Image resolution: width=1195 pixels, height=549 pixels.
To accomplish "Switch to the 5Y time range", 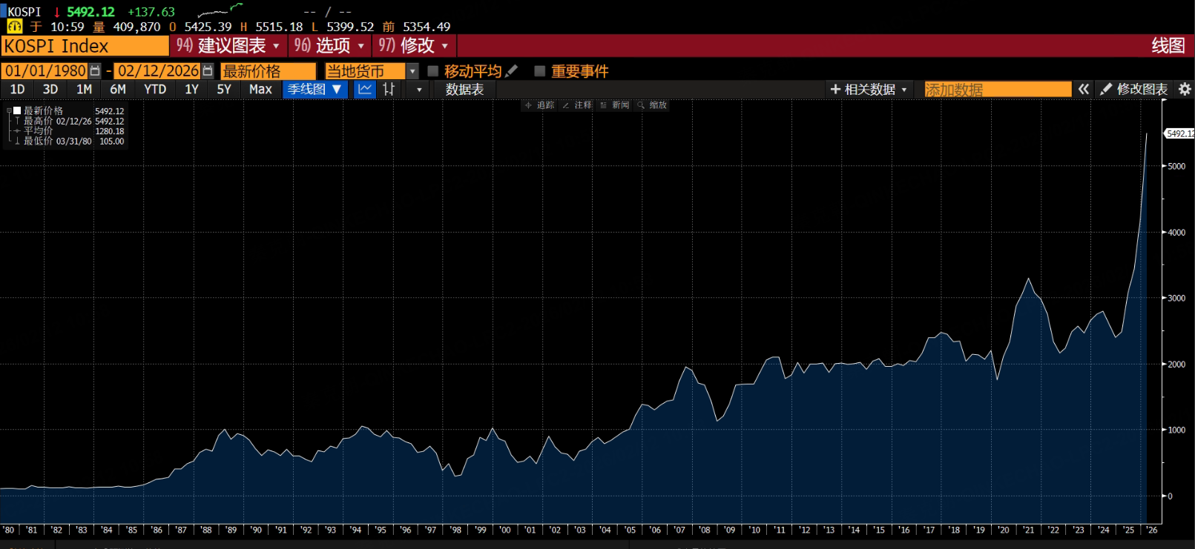I will click(224, 90).
